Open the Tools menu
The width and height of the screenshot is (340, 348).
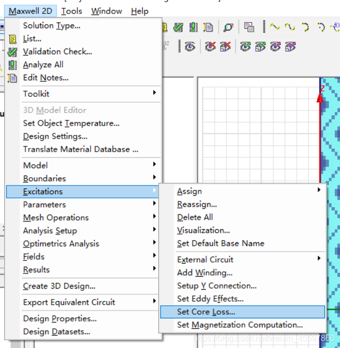coord(72,11)
